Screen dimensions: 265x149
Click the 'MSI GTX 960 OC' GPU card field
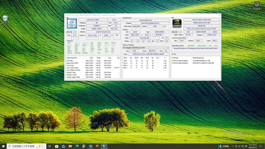pyautogui.click(x=202, y=20)
